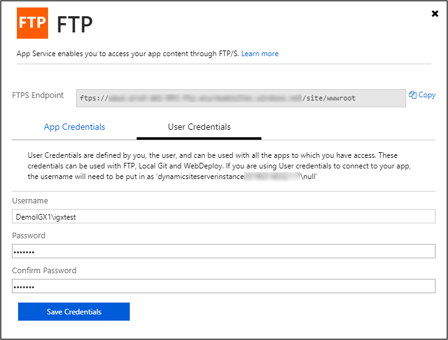Click the orange FTP logo icon
The width and height of the screenshot is (448, 340).
32,23
